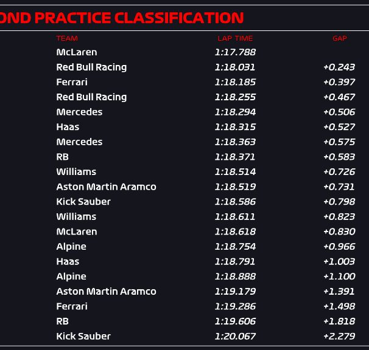Select the Practice Classification title text
Viewport: 369px width, 350px height.
point(122,18)
